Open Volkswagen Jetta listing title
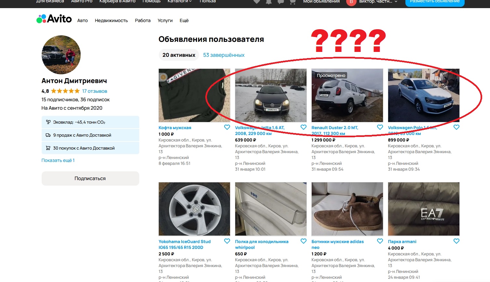This screenshot has width=490, height=282. coord(260,130)
